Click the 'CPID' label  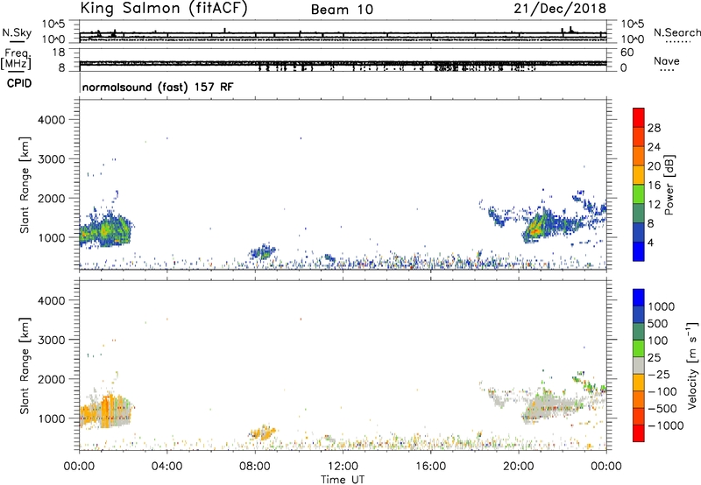pyautogui.click(x=19, y=83)
